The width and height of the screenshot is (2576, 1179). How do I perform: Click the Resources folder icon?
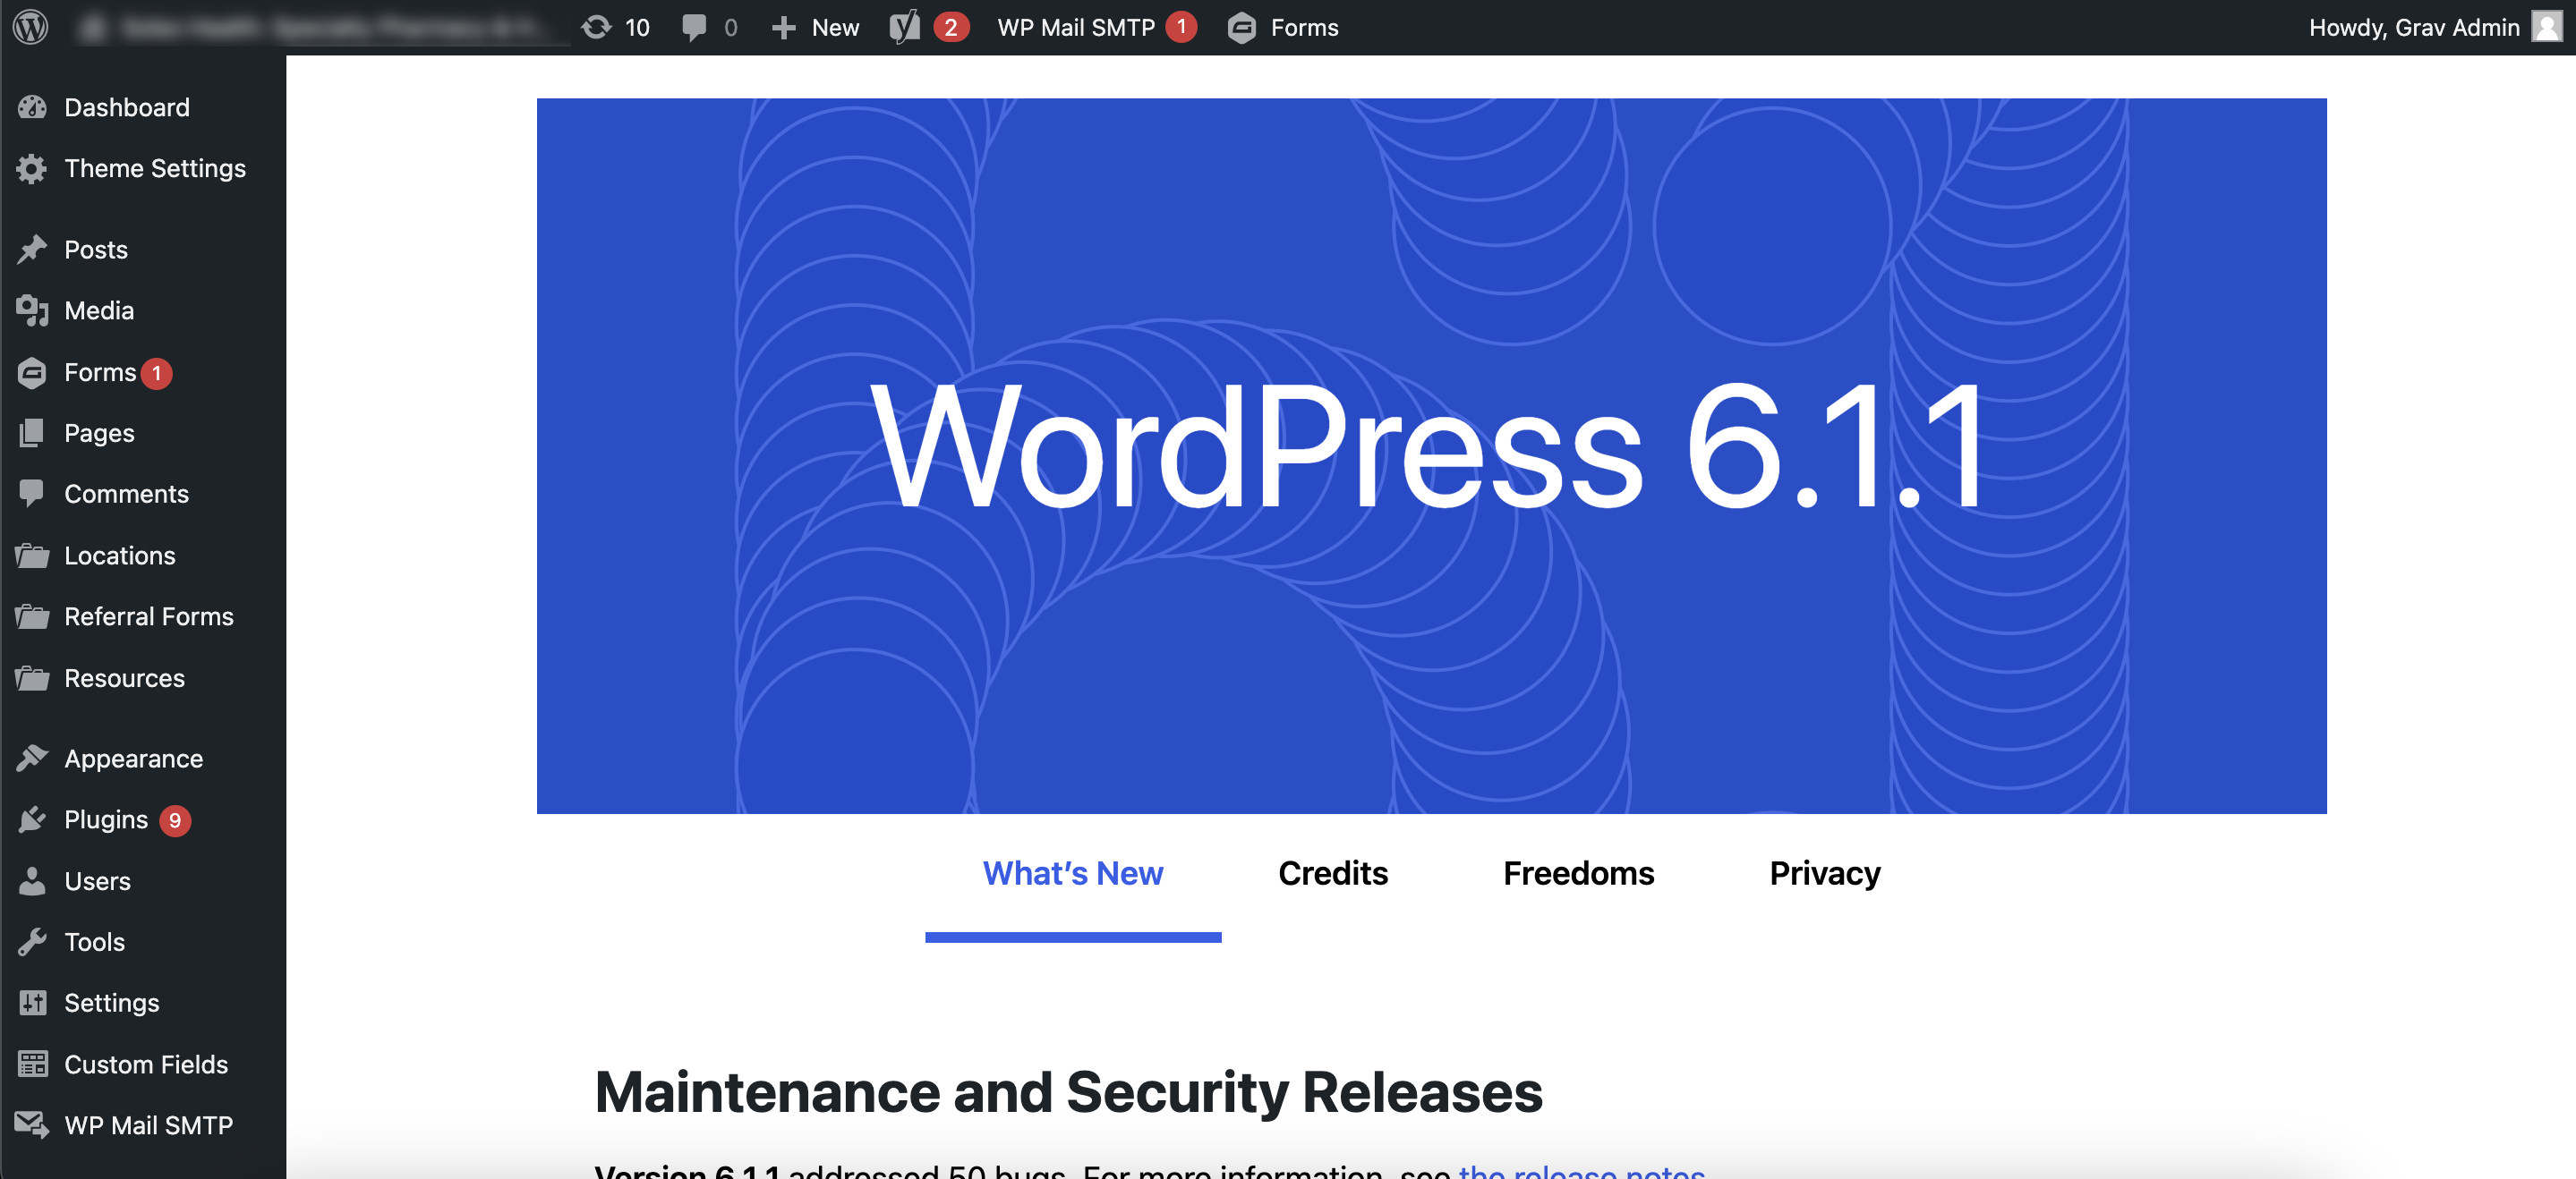coord(32,678)
